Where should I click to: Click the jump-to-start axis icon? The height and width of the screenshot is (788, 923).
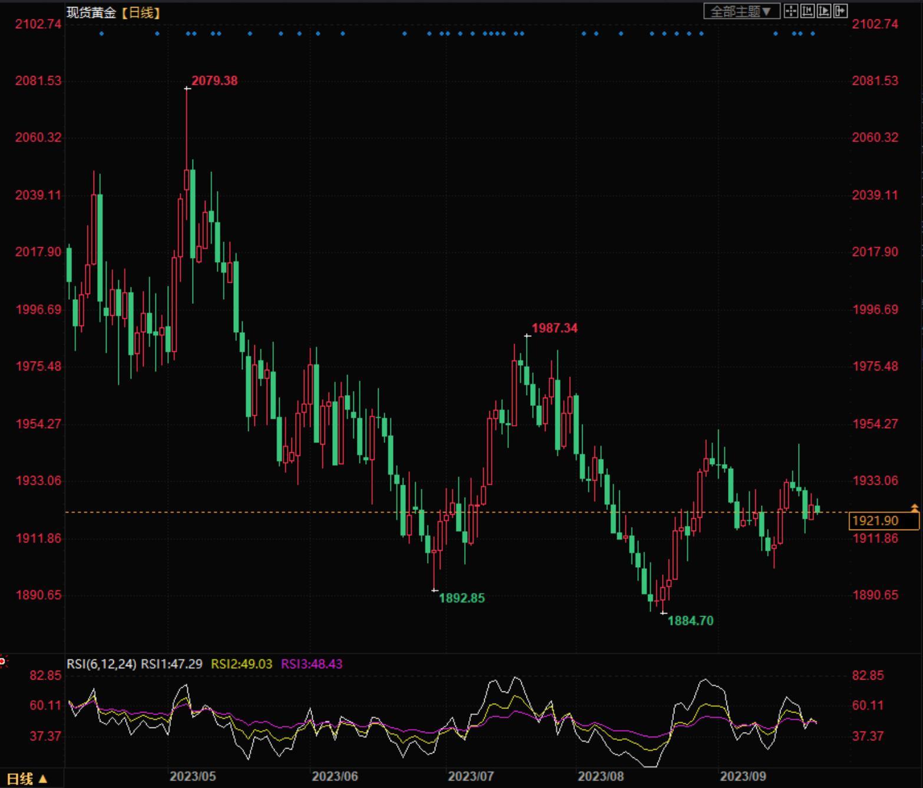[808, 11]
